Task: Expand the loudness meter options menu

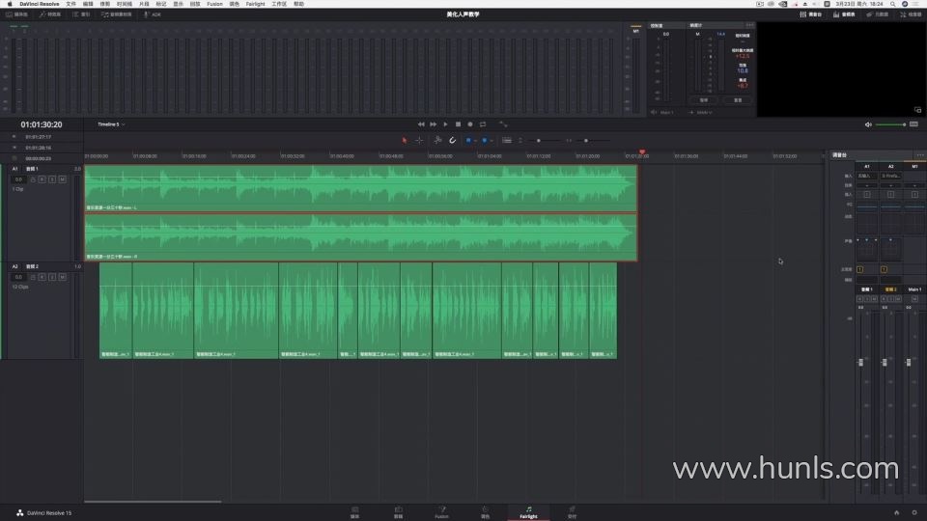Action: click(749, 25)
